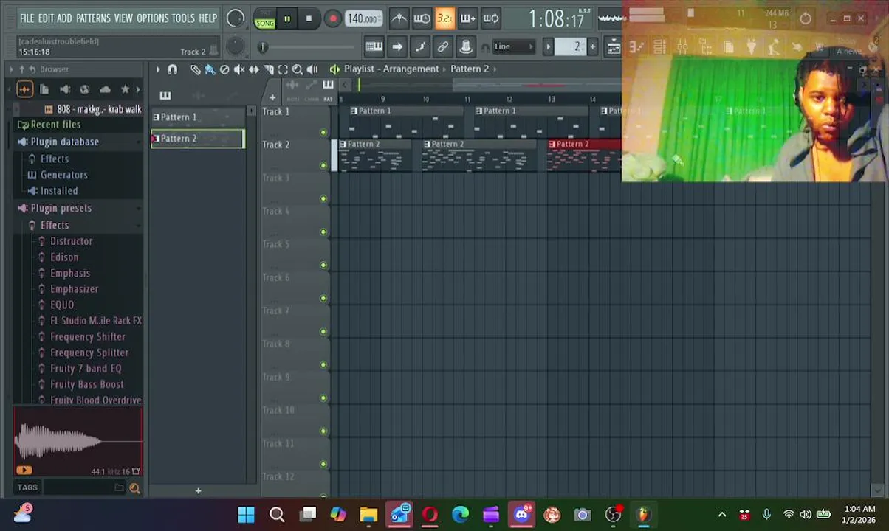Select the Paint brush tool in the playlist toolbar
Image resolution: width=889 pixels, height=531 pixels.
[210, 69]
